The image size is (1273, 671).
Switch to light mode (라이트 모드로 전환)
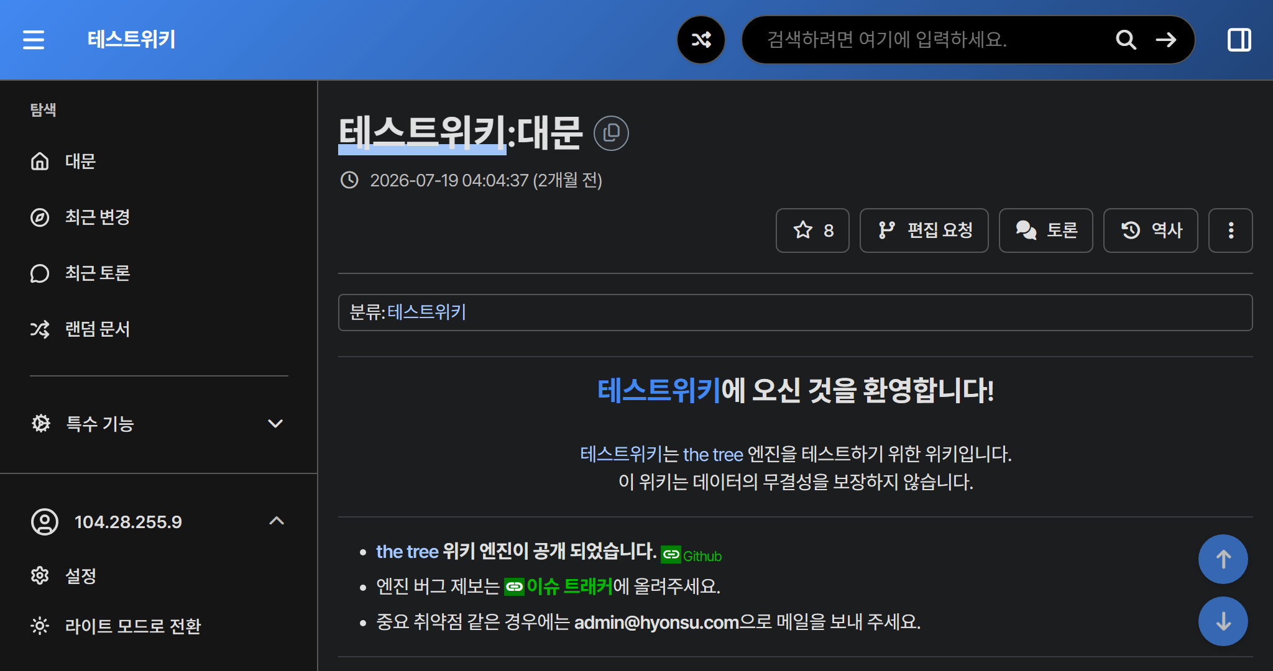[x=159, y=626]
